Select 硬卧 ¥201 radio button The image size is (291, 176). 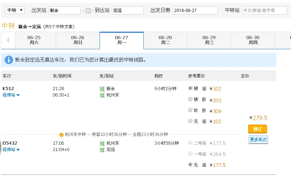coord(190,99)
